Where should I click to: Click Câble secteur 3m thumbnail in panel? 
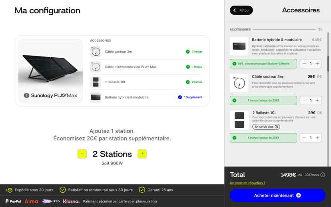tap(239, 83)
